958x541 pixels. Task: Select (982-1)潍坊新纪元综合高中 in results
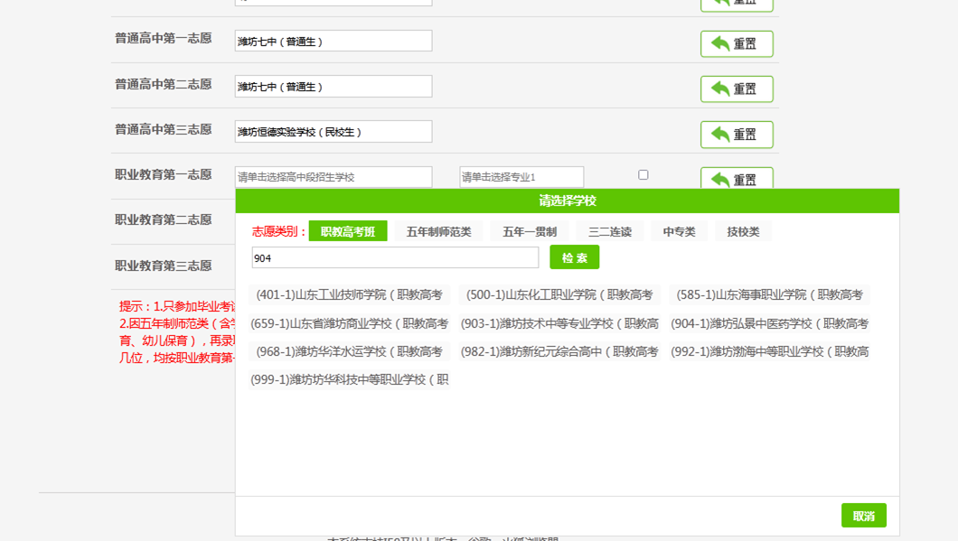tap(559, 351)
